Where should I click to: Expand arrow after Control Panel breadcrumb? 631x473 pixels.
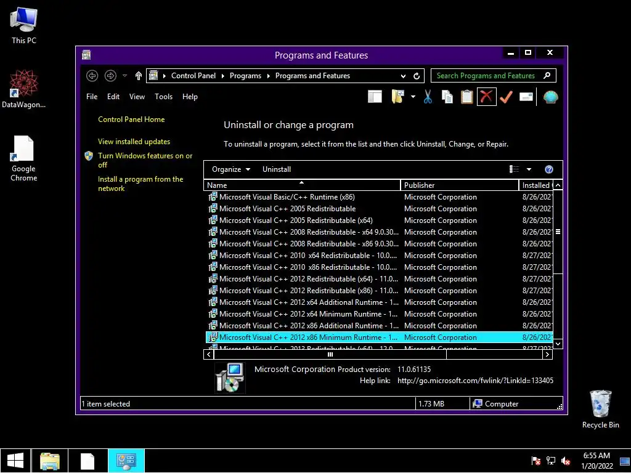coord(223,76)
